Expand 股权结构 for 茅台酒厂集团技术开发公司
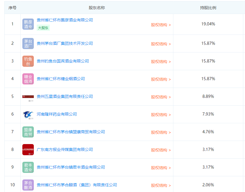 pos(161,44)
